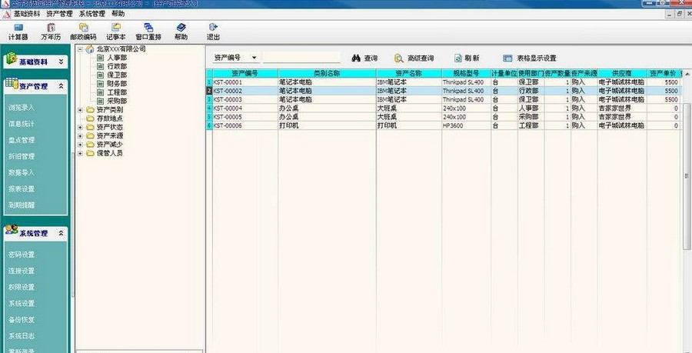The image size is (692, 353).
Task: Click the 系统管理 sidebar panel icon
Action: (12, 229)
